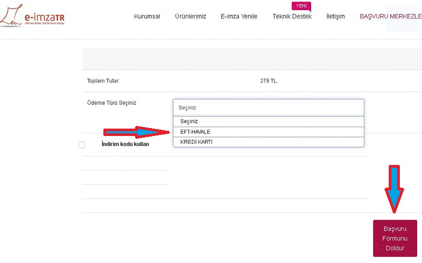The height and width of the screenshot is (263, 422).
Task: Open the Ürünlerimiz menu
Action: tap(190, 16)
